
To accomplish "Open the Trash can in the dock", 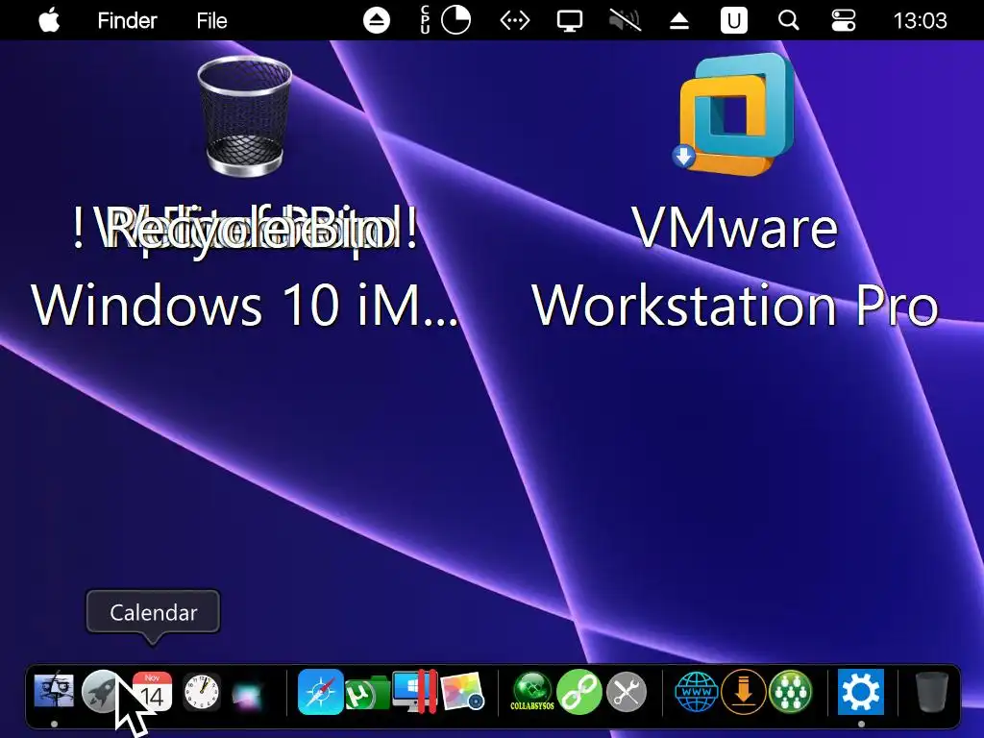I will 932,692.
